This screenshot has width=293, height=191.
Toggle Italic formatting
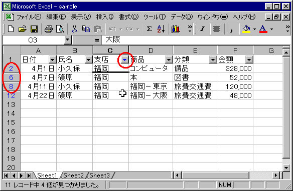[x=202, y=29]
